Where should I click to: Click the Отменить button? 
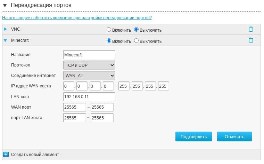(234, 136)
